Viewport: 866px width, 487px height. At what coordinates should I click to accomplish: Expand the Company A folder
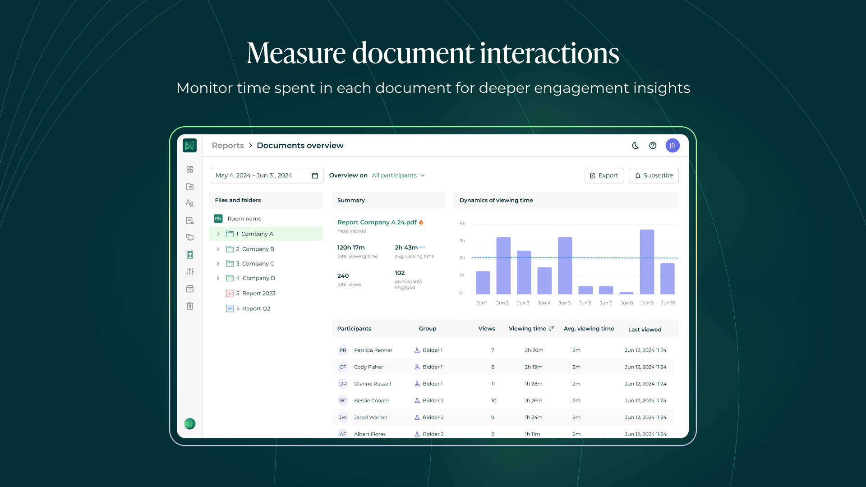(x=218, y=234)
